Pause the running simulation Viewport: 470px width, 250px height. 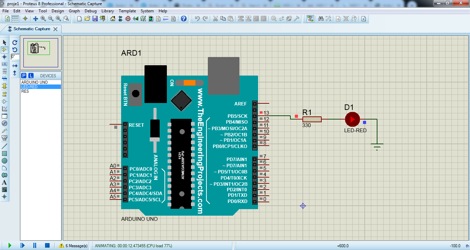[35, 246]
